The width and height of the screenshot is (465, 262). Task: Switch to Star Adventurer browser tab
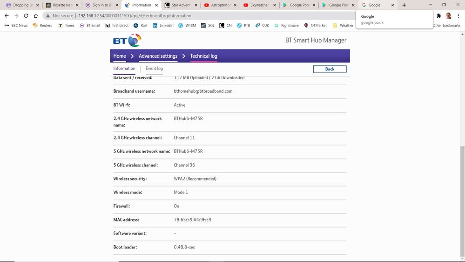tap(182, 5)
